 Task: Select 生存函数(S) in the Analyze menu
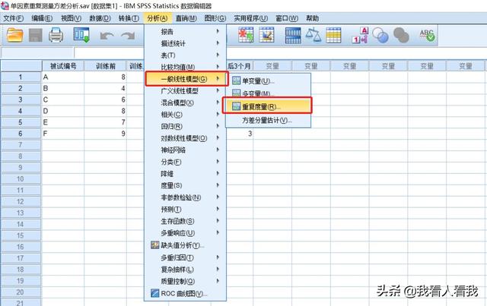tap(186, 221)
